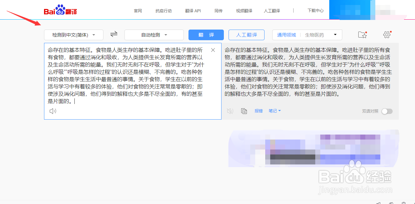Expand the 检测到中文(简体) language dropdown
The height and width of the screenshot is (204, 415).
tap(73, 35)
